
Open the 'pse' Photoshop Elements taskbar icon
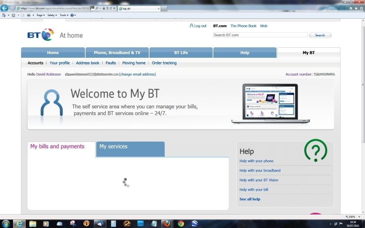point(140,224)
